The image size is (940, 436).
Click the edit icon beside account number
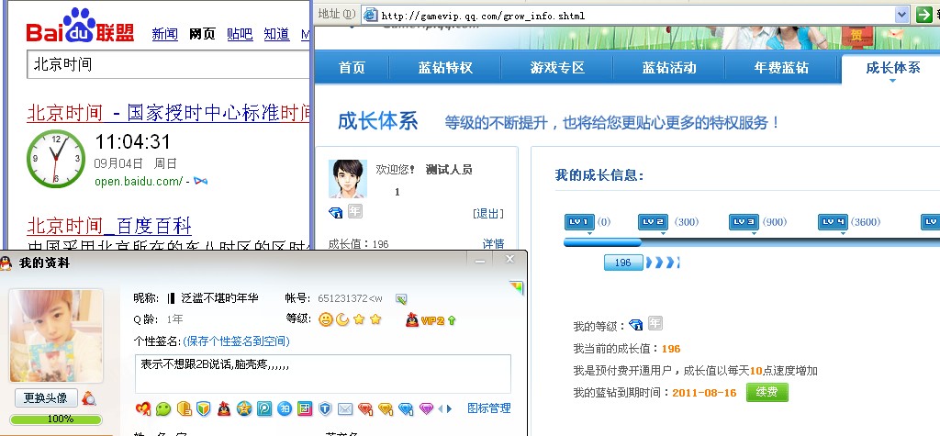(x=401, y=298)
